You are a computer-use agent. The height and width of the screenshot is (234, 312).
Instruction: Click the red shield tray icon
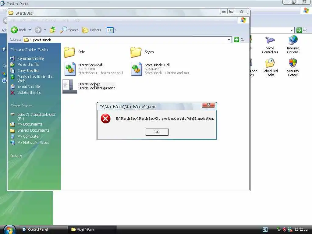[x=284, y=229]
